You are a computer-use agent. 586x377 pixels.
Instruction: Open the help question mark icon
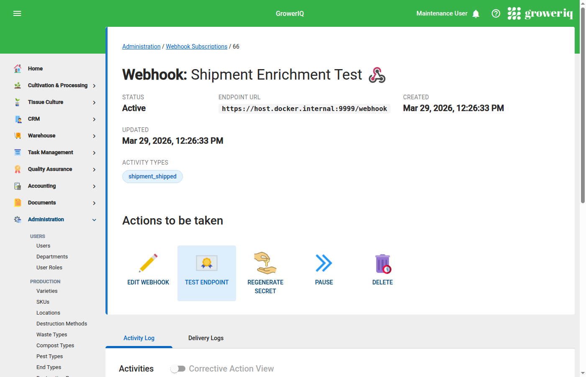(x=496, y=13)
